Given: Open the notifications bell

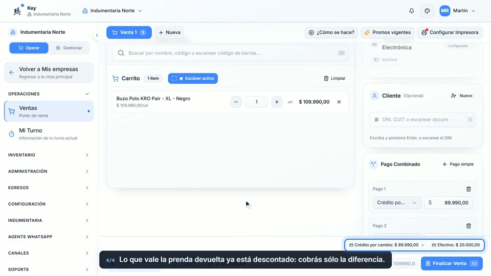Looking at the screenshot, I should click(x=411, y=11).
